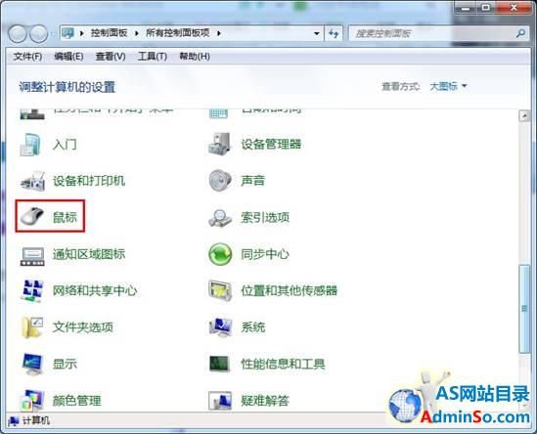Click the 控制面板 breadcrumb
Image resolution: width=537 pixels, height=434 pixels.
109,33
